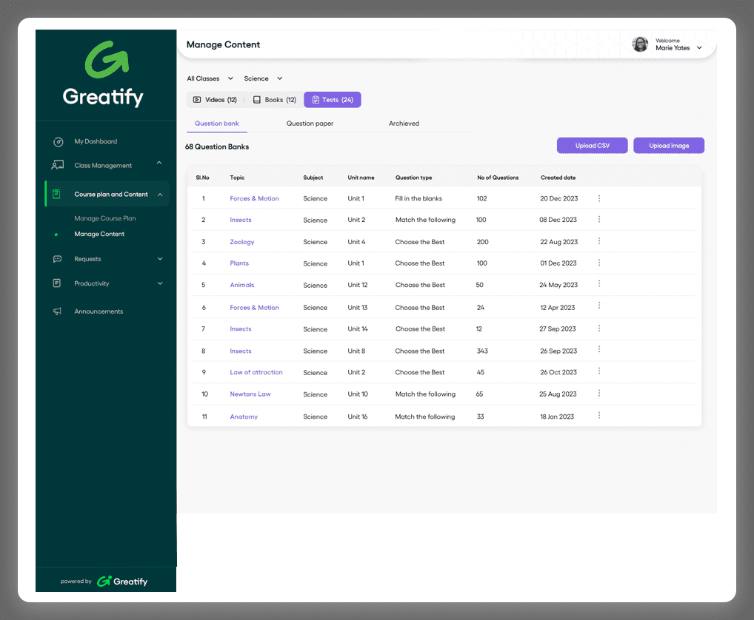
Task: Open the All Classes dropdown
Action: (210, 78)
